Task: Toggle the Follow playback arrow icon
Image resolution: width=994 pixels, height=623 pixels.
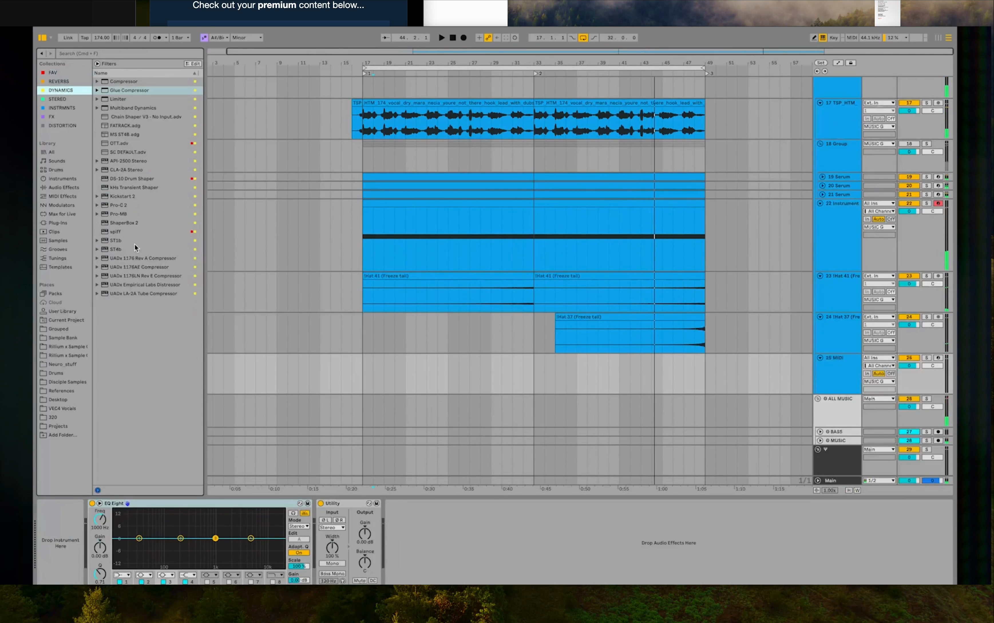Action: click(386, 38)
